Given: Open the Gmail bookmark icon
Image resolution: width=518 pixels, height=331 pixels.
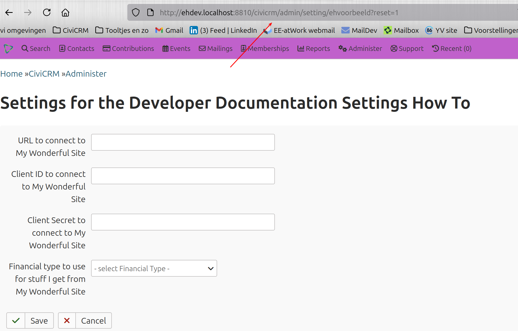Looking at the screenshot, I should (x=159, y=30).
